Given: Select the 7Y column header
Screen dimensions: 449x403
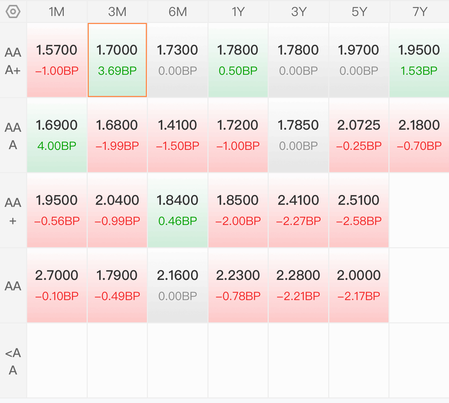Looking at the screenshot, I should [x=419, y=11].
